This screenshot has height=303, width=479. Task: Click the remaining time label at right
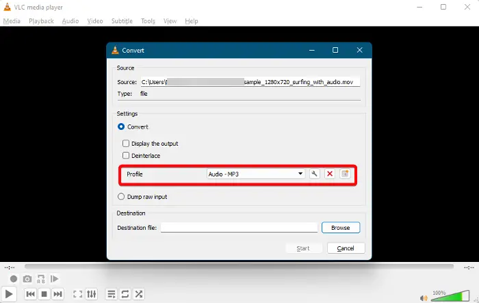(x=469, y=267)
